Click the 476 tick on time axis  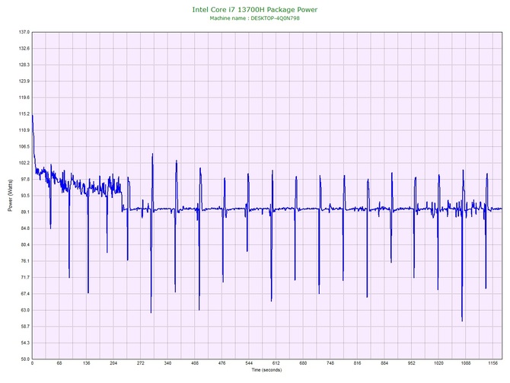tap(222, 363)
